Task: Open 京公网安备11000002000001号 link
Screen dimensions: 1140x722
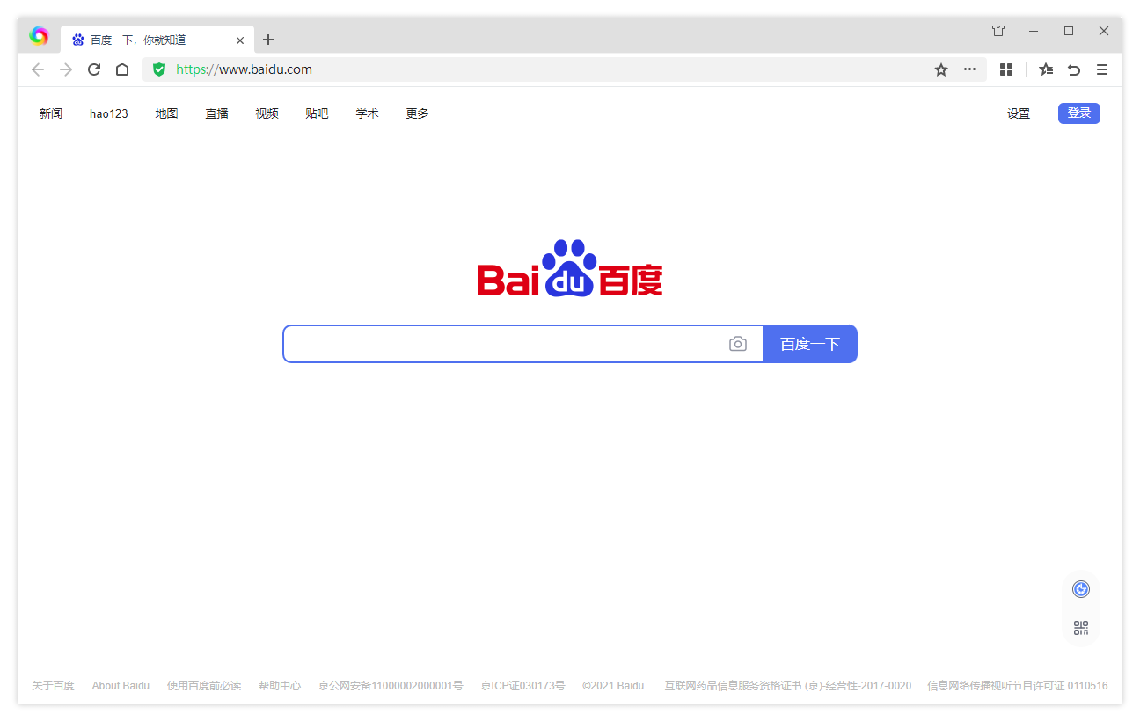Action: click(x=391, y=686)
